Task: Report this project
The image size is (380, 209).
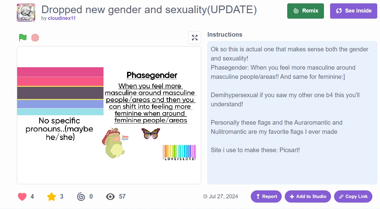Action: 266,196
